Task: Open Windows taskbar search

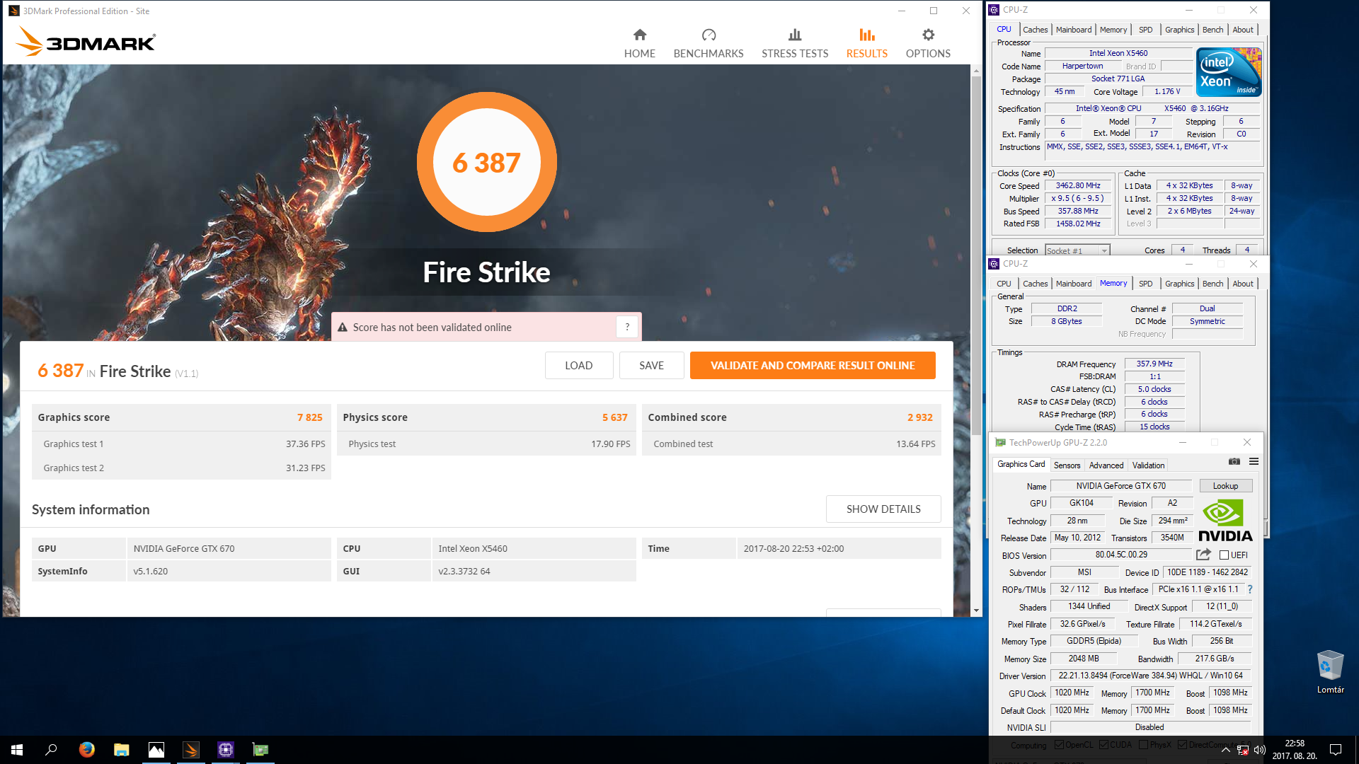Action: (x=51, y=750)
